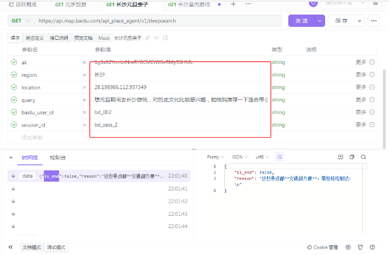Open the JSON type dropdown
The height and width of the screenshot is (255, 389).
coord(240,157)
